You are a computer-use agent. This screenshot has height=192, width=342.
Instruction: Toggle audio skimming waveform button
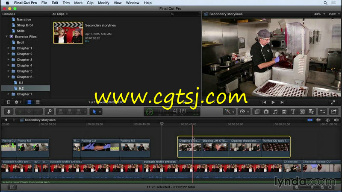click(x=318, y=120)
